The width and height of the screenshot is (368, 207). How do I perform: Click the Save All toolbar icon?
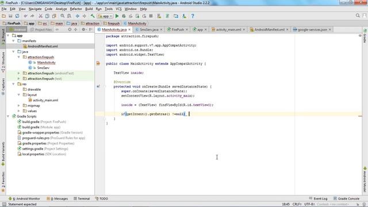click(10, 16)
